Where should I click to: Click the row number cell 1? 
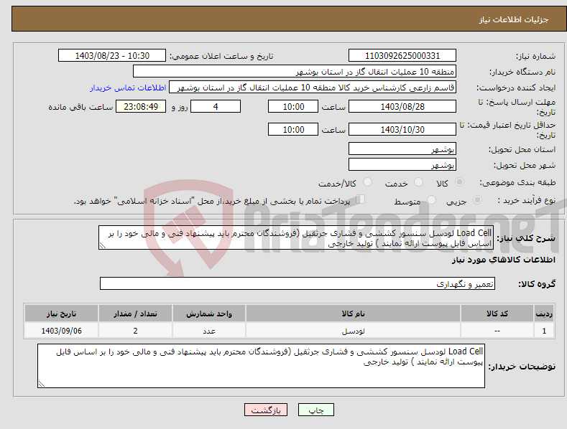click(544, 331)
